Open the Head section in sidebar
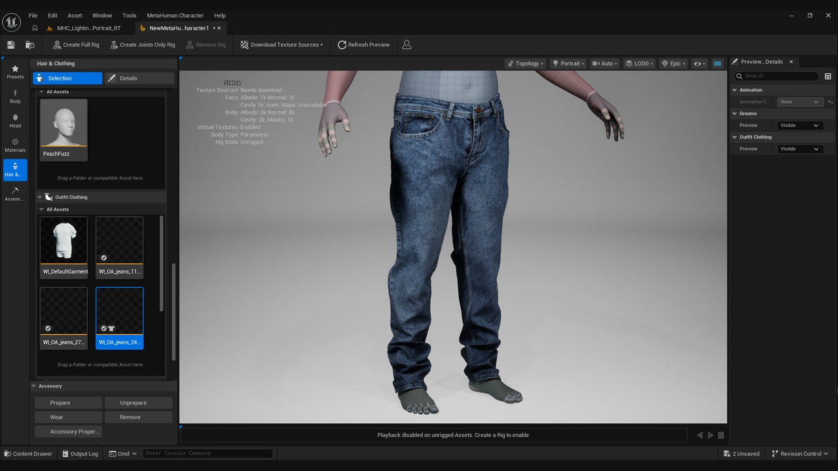This screenshot has width=838, height=471. pyautogui.click(x=15, y=121)
